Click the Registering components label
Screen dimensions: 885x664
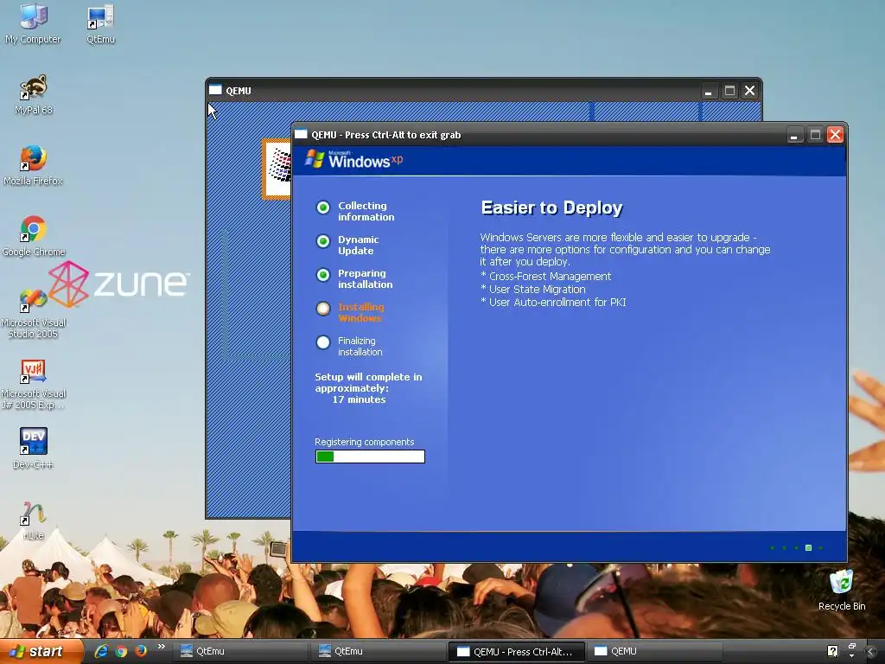364,442
